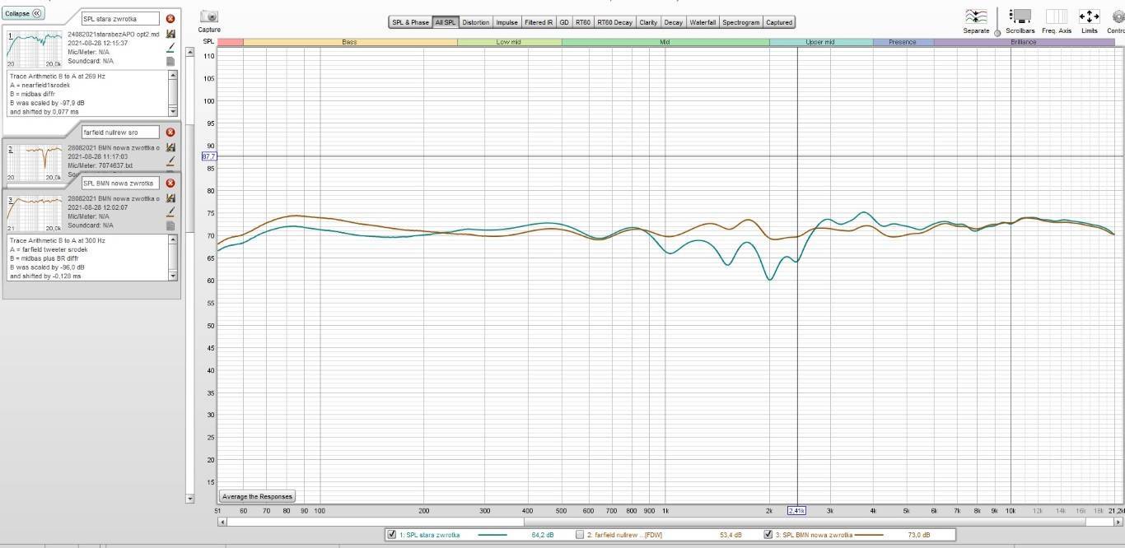Toggle the Scrollbars icon

1020,16
